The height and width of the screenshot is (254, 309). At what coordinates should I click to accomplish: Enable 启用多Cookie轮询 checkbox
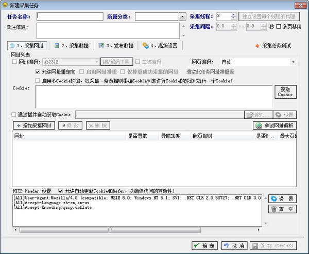(x=38, y=80)
